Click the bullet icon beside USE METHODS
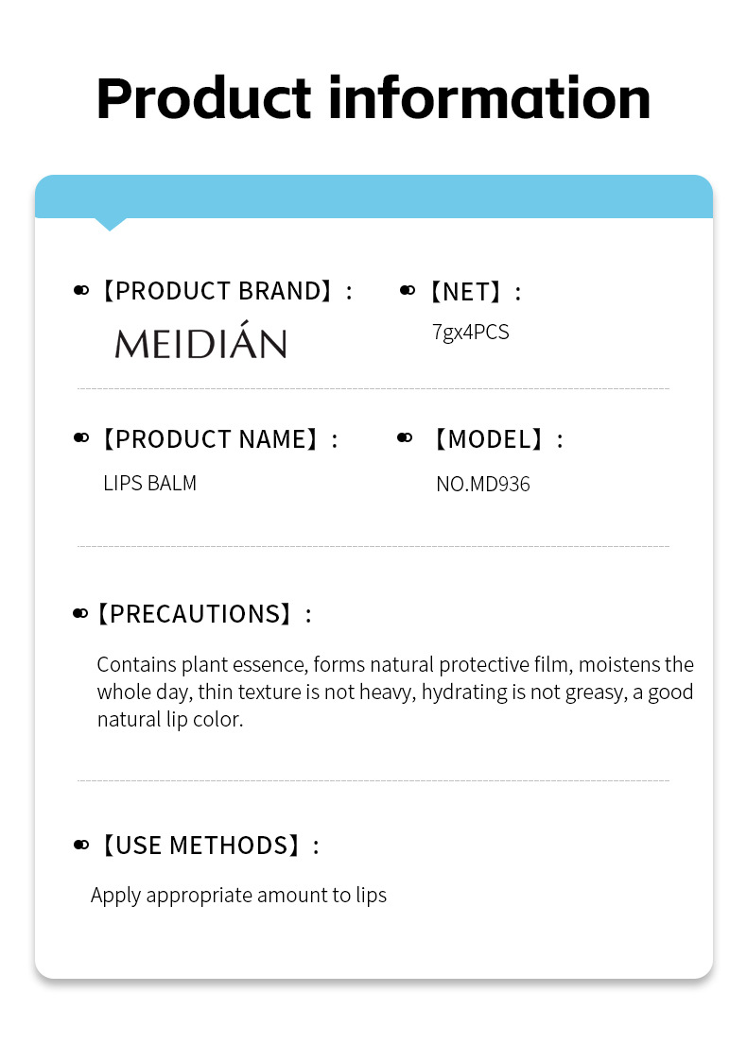The width and height of the screenshot is (747, 1043). [x=80, y=844]
